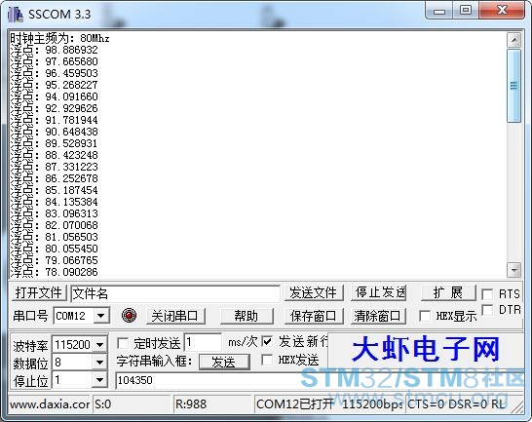Click the 时钟主频为: 80Mhz line
This screenshot has height=422, width=532.
tap(59, 38)
